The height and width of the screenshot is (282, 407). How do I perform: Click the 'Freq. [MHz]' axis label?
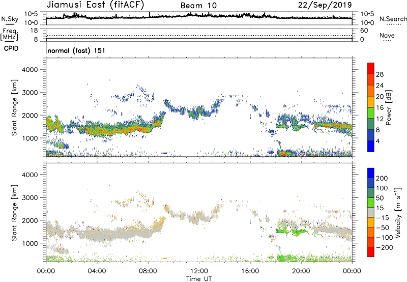10,34
